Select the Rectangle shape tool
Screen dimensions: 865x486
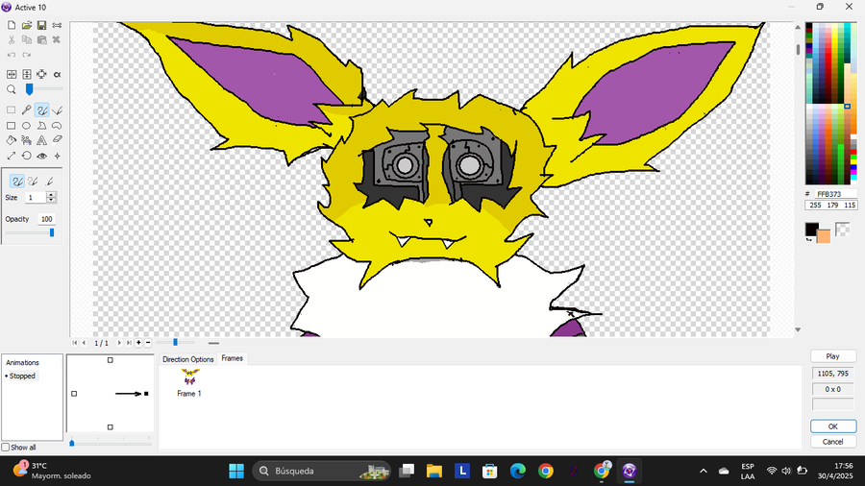(x=11, y=126)
